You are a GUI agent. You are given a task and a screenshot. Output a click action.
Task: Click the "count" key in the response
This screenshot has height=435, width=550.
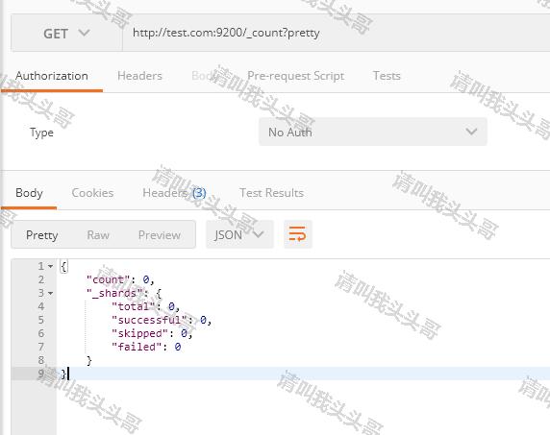tap(108, 279)
